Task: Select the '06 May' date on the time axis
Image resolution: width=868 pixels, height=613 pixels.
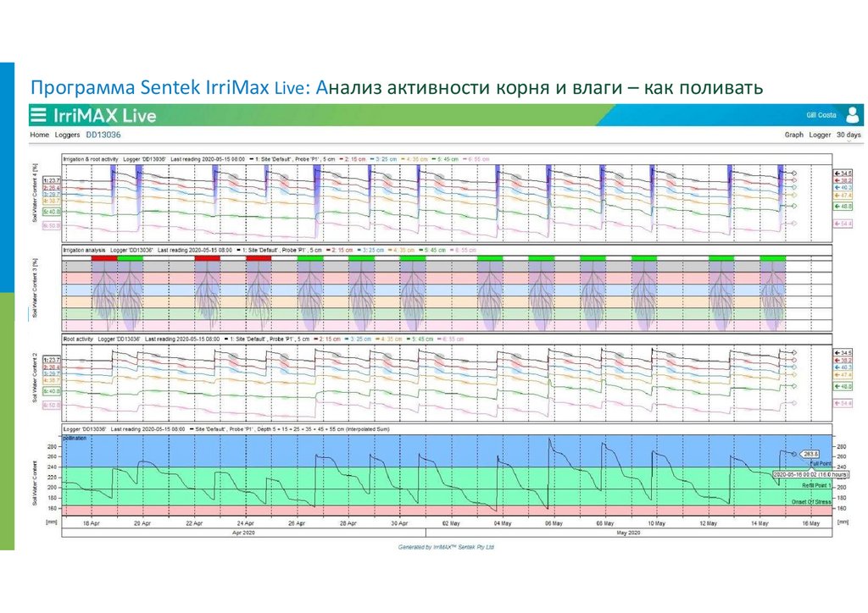Action: pyautogui.click(x=554, y=523)
